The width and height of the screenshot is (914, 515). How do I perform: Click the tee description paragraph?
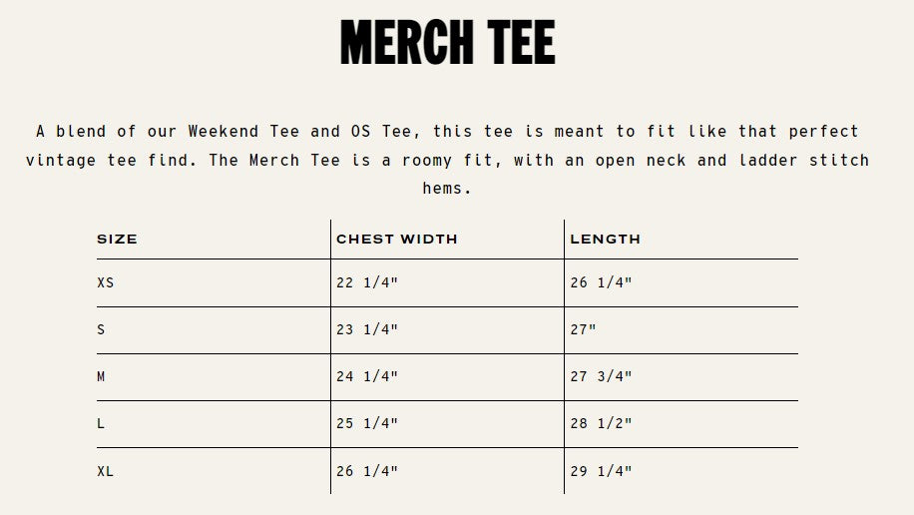pos(447,160)
